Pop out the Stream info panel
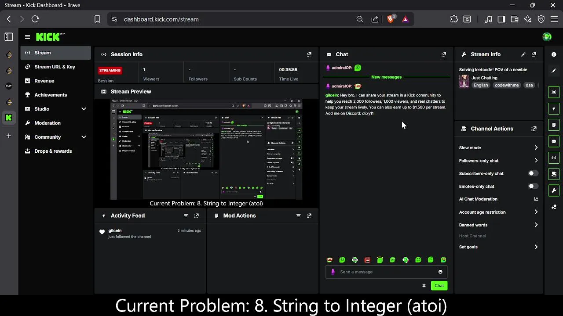 [x=534, y=54]
